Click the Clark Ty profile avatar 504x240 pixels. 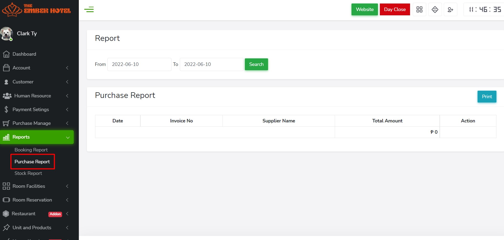click(x=6, y=34)
